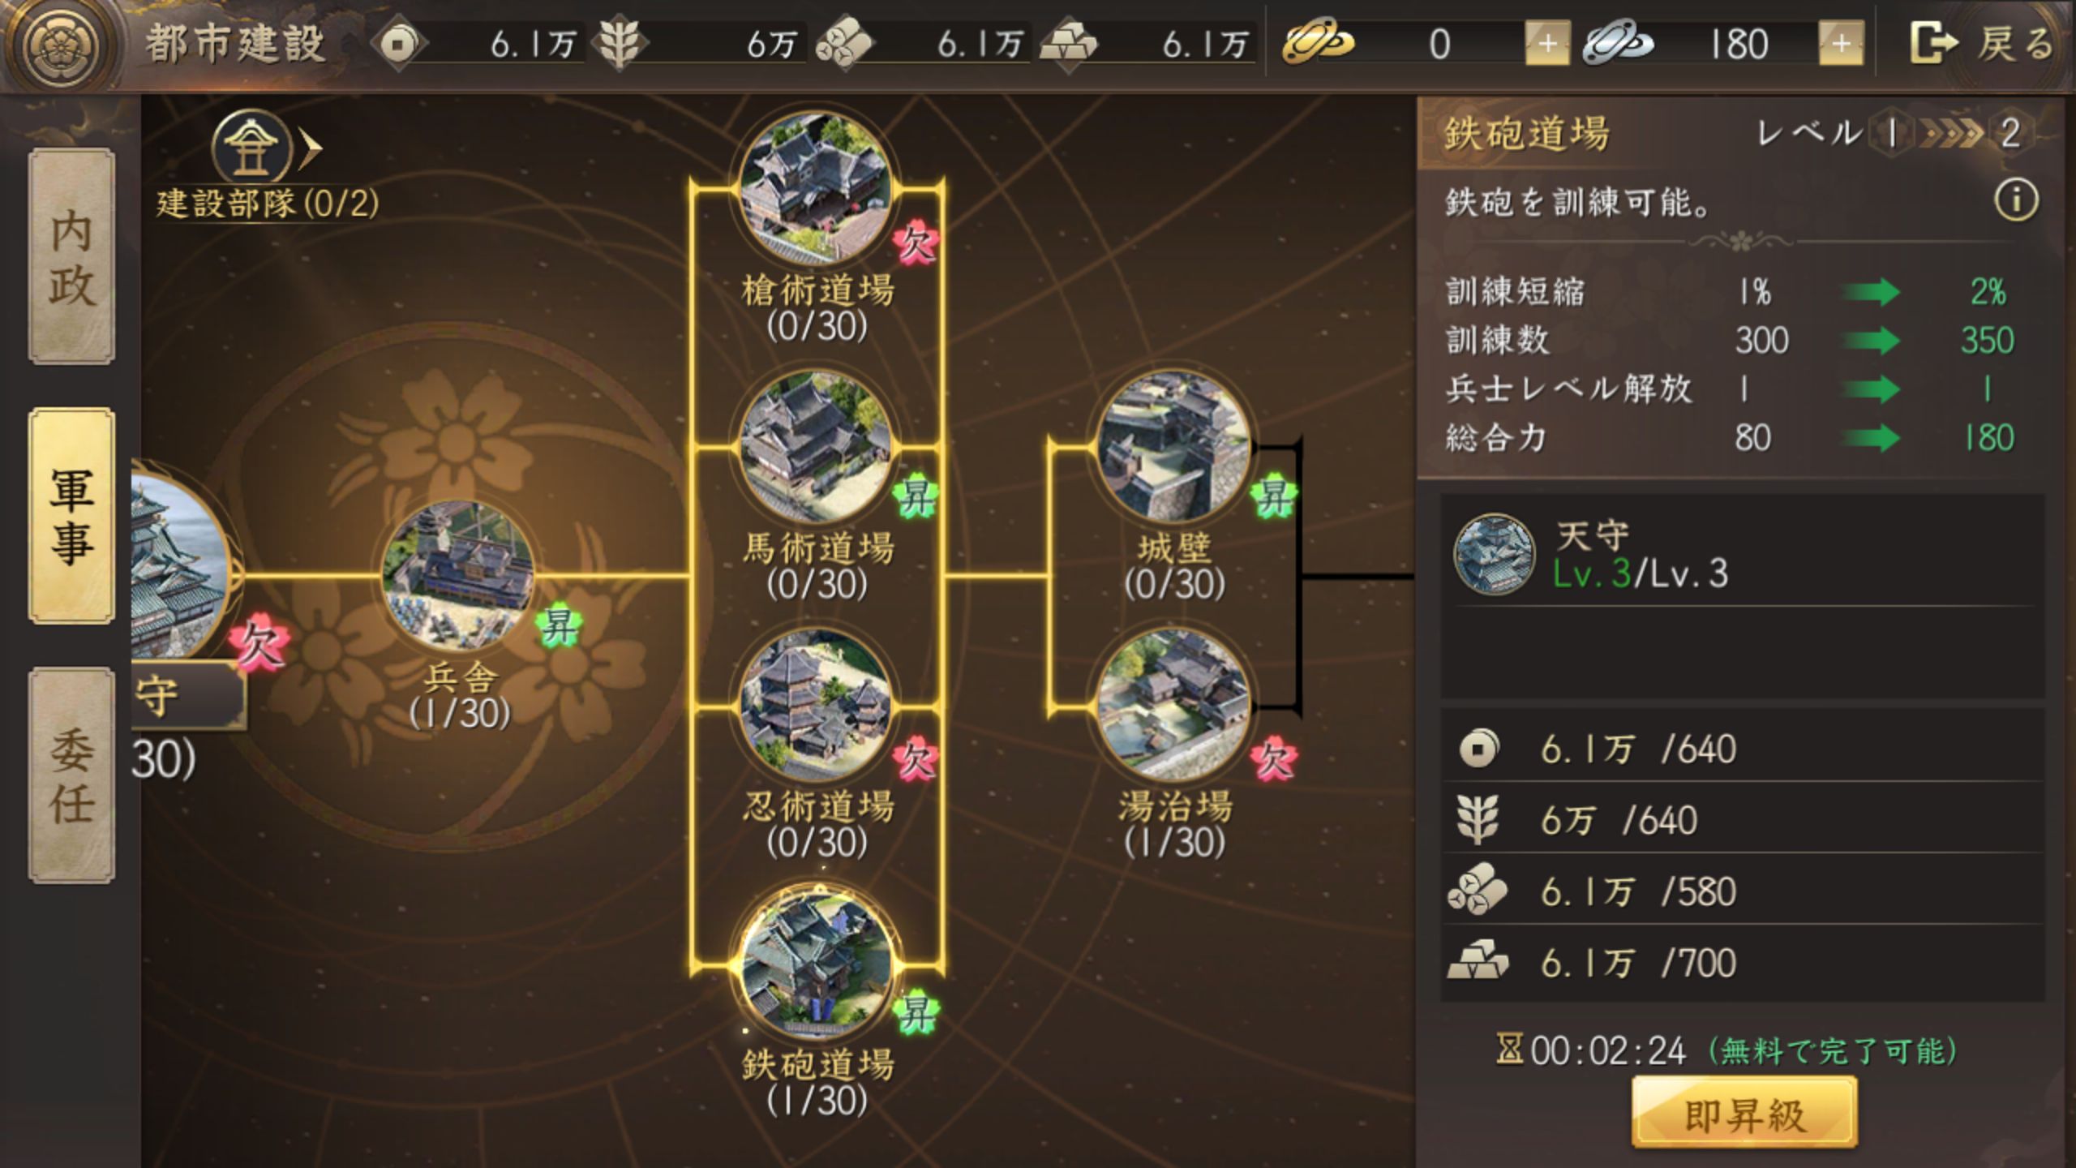Select the 兵舎 barracks icon
Viewport: 2076px width, 1168px height.
459,576
